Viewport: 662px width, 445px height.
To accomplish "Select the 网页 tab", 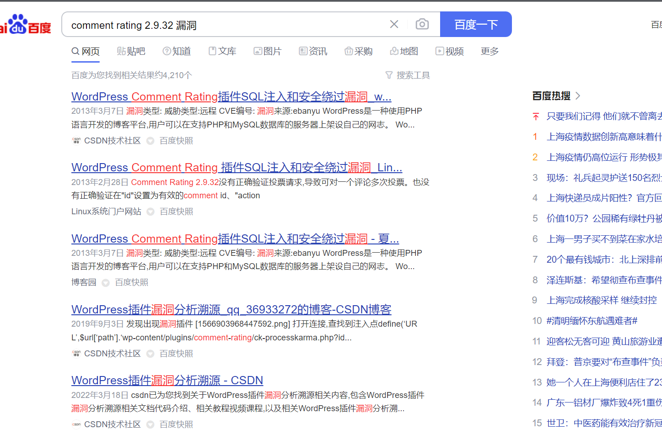I will (x=86, y=51).
